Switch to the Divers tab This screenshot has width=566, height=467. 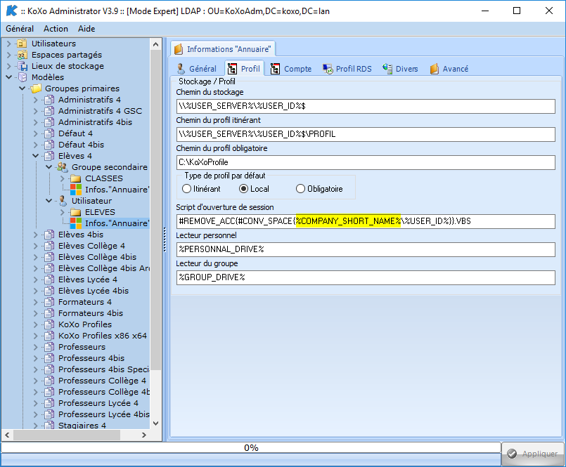[400, 69]
